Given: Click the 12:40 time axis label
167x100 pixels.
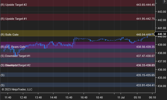Looking at the screenshot, I should pyautogui.click(x=23, y=97).
